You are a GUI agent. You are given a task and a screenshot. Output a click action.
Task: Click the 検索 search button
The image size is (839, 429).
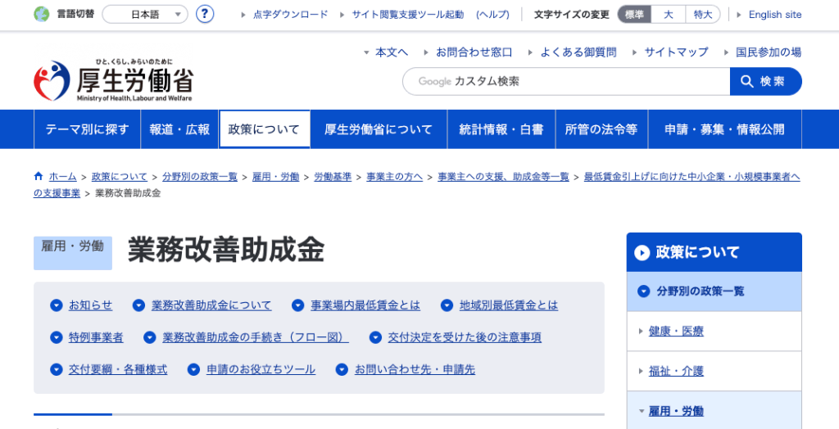pyautogui.click(x=766, y=81)
